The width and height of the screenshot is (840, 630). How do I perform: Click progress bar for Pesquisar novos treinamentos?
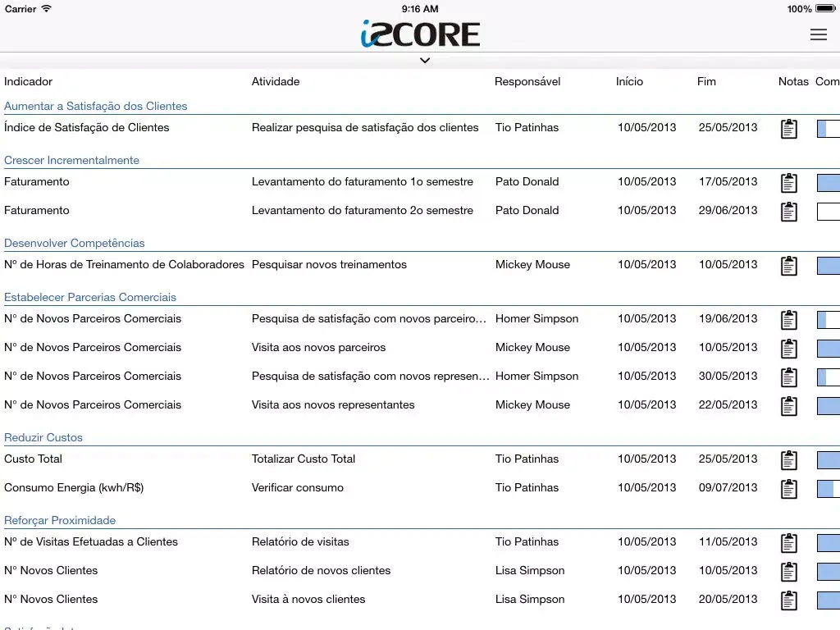[829, 266]
